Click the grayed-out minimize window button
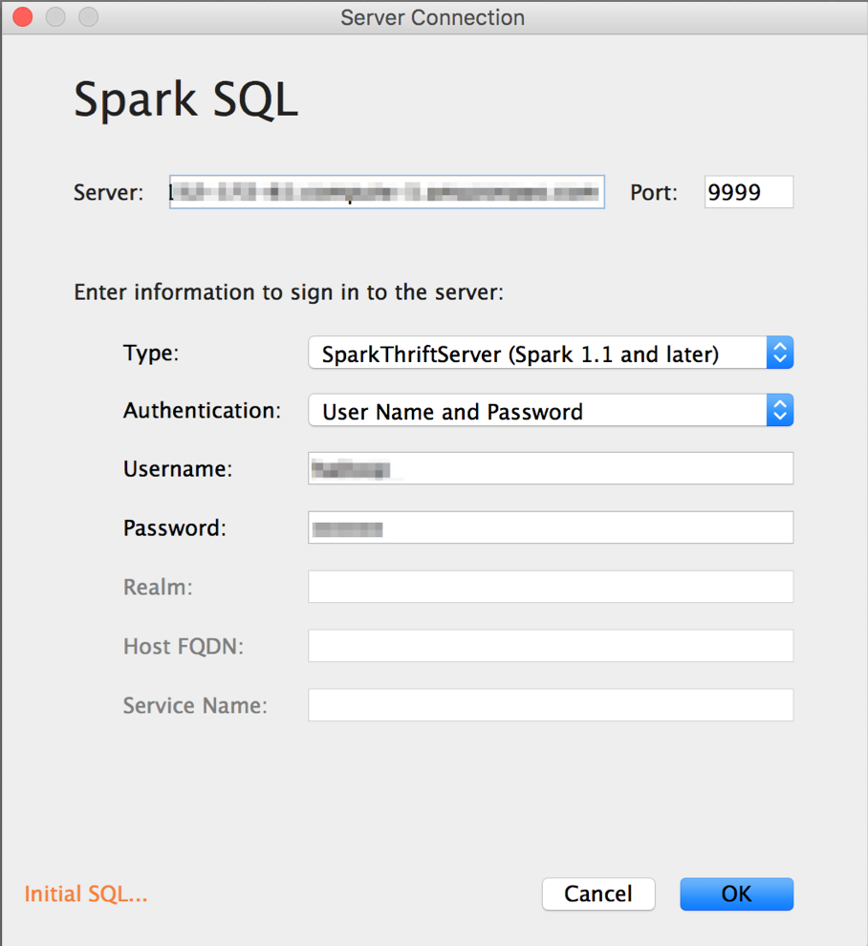This screenshot has width=868, height=946. 55,17
